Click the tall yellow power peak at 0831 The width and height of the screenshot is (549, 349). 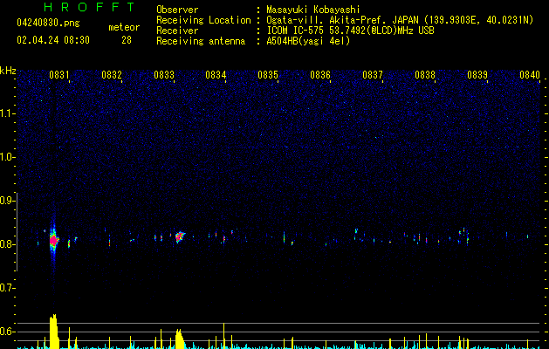pyautogui.click(x=53, y=332)
